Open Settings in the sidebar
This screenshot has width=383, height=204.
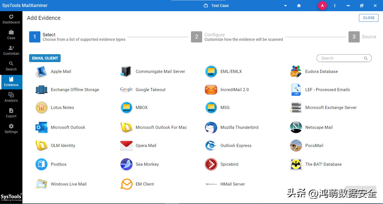[11, 129]
